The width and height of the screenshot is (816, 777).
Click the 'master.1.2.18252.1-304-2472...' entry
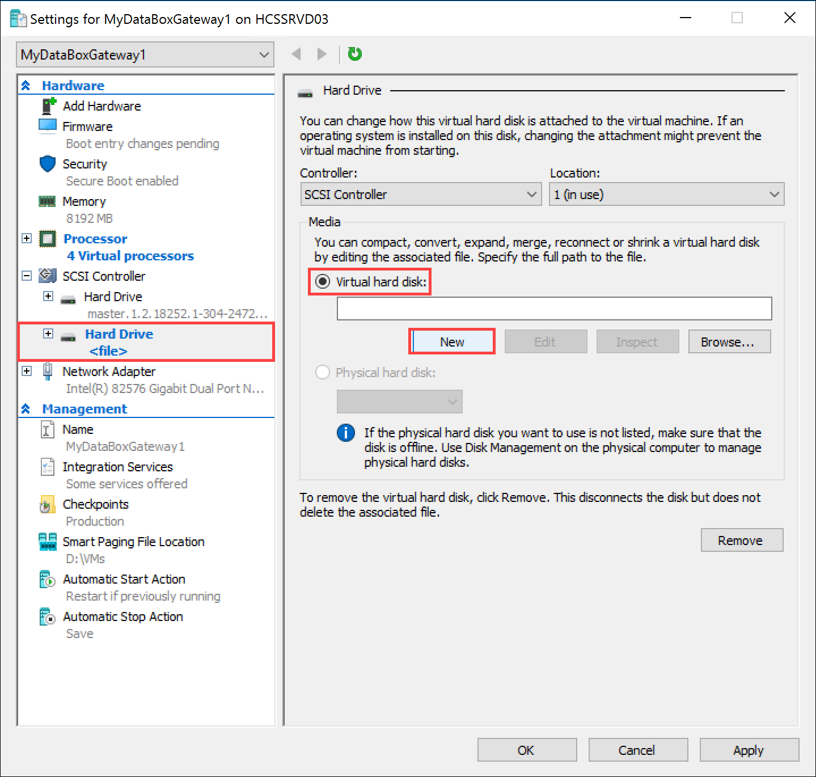177,314
